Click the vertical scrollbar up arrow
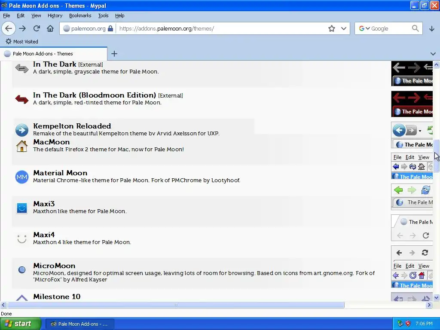Image resolution: width=440 pixels, height=330 pixels. coord(436,64)
